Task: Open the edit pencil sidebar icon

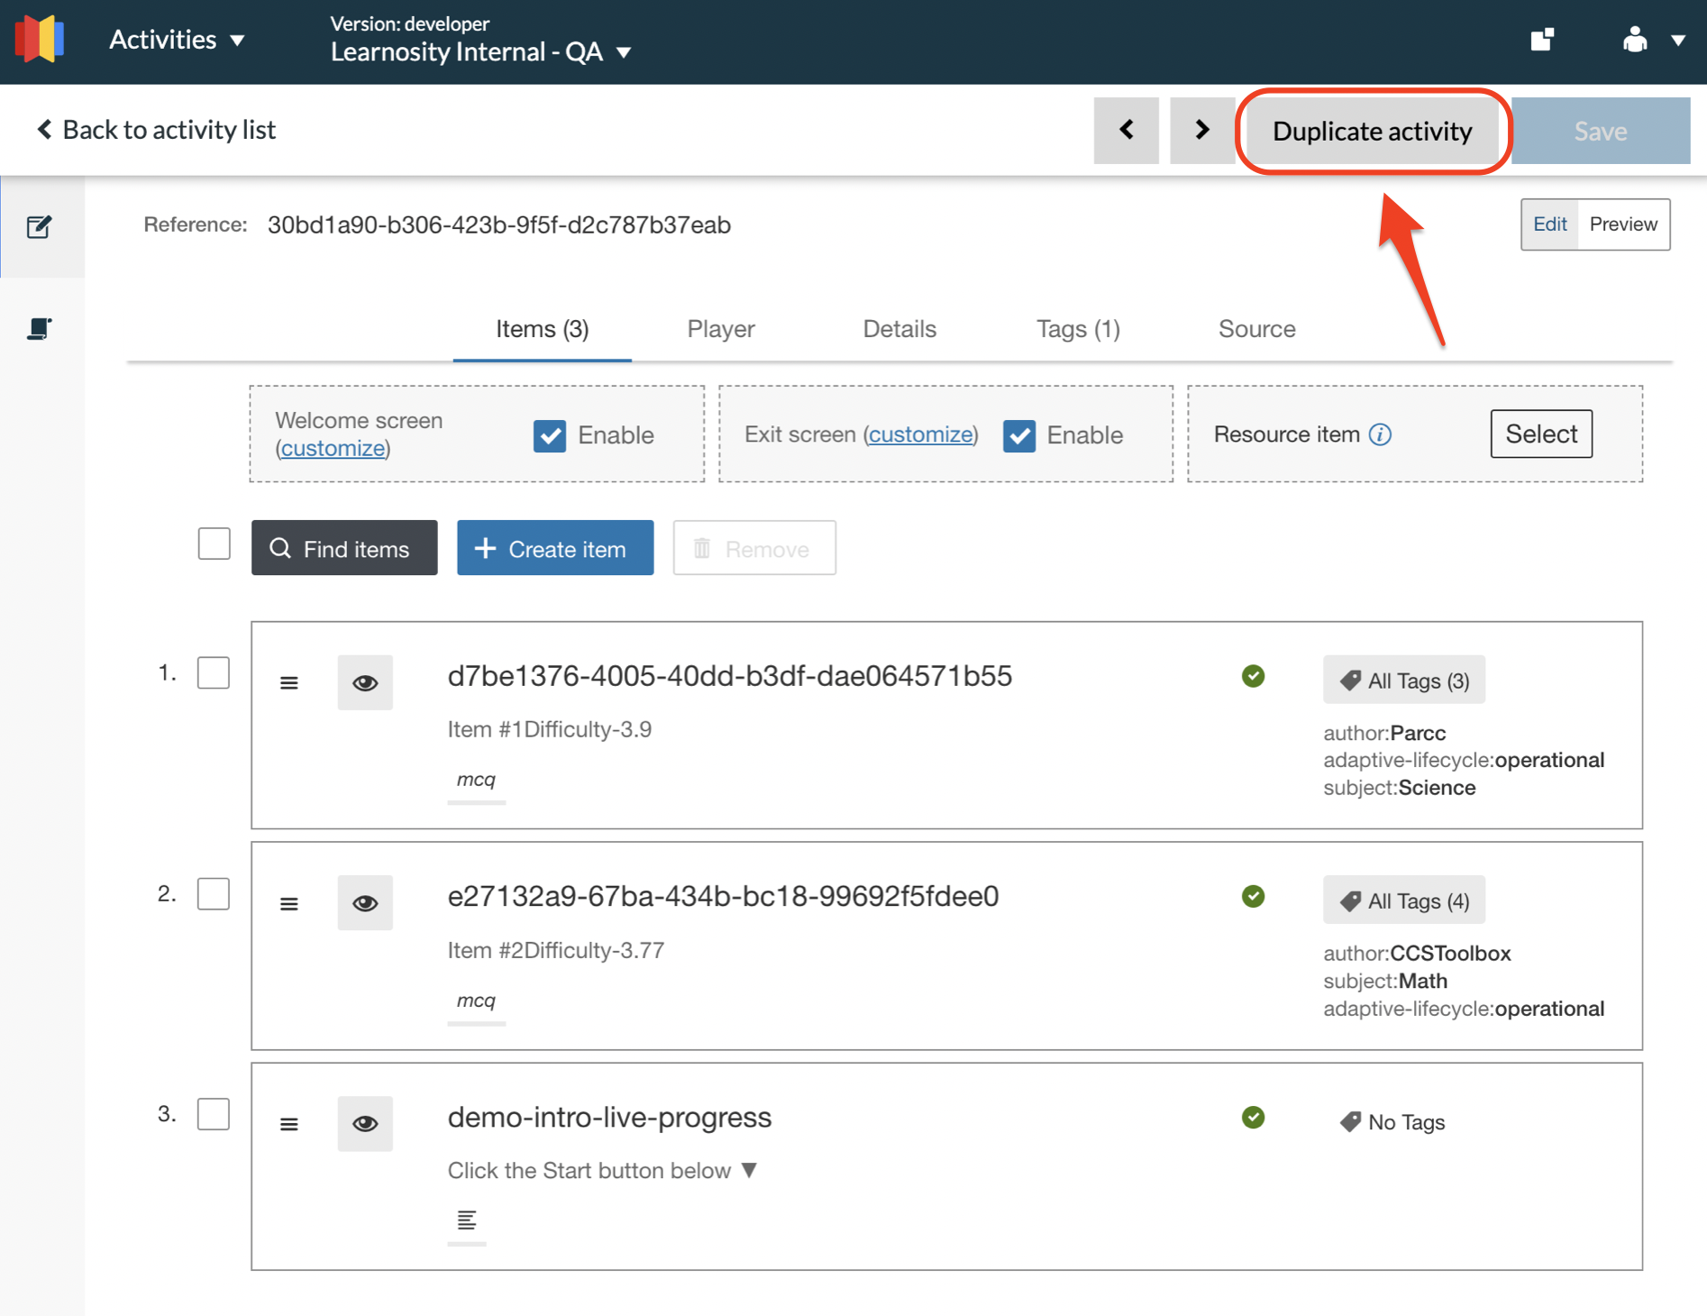Action: tap(40, 226)
